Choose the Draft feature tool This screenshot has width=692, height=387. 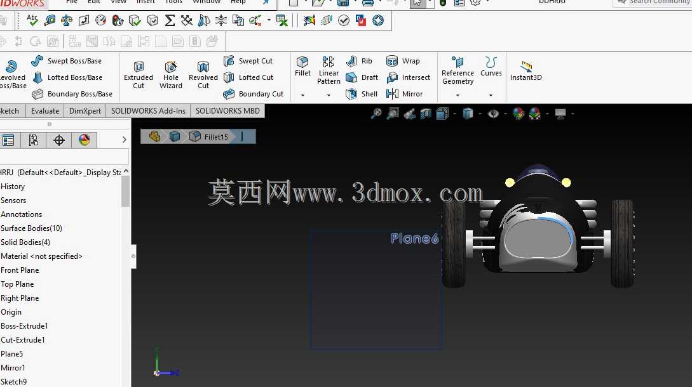click(362, 77)
